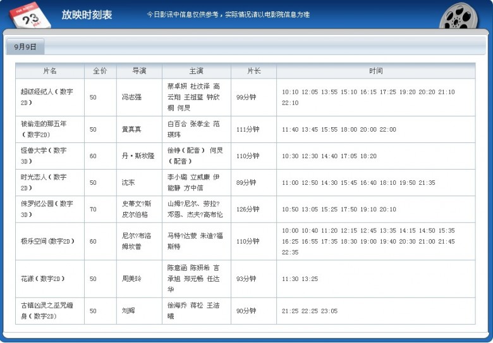Viewport: 493px width, 343px height.
Task: Click the director name 冯志强
Action: (131, 97)
